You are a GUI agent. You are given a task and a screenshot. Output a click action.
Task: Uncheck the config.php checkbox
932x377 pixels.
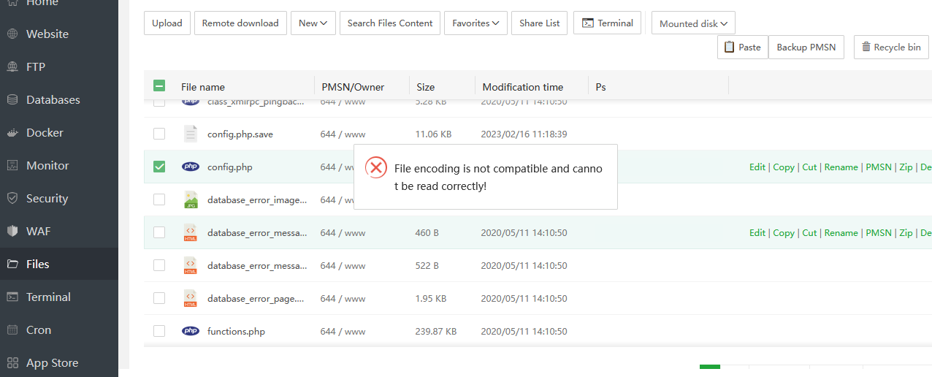coord(159,167)
